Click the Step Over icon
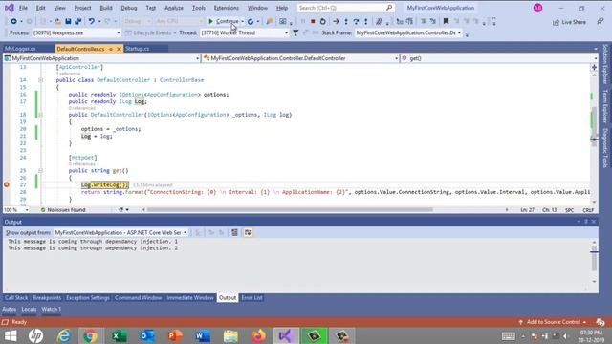The width and height of the screenshot is (612, 344). click(356, 21)
